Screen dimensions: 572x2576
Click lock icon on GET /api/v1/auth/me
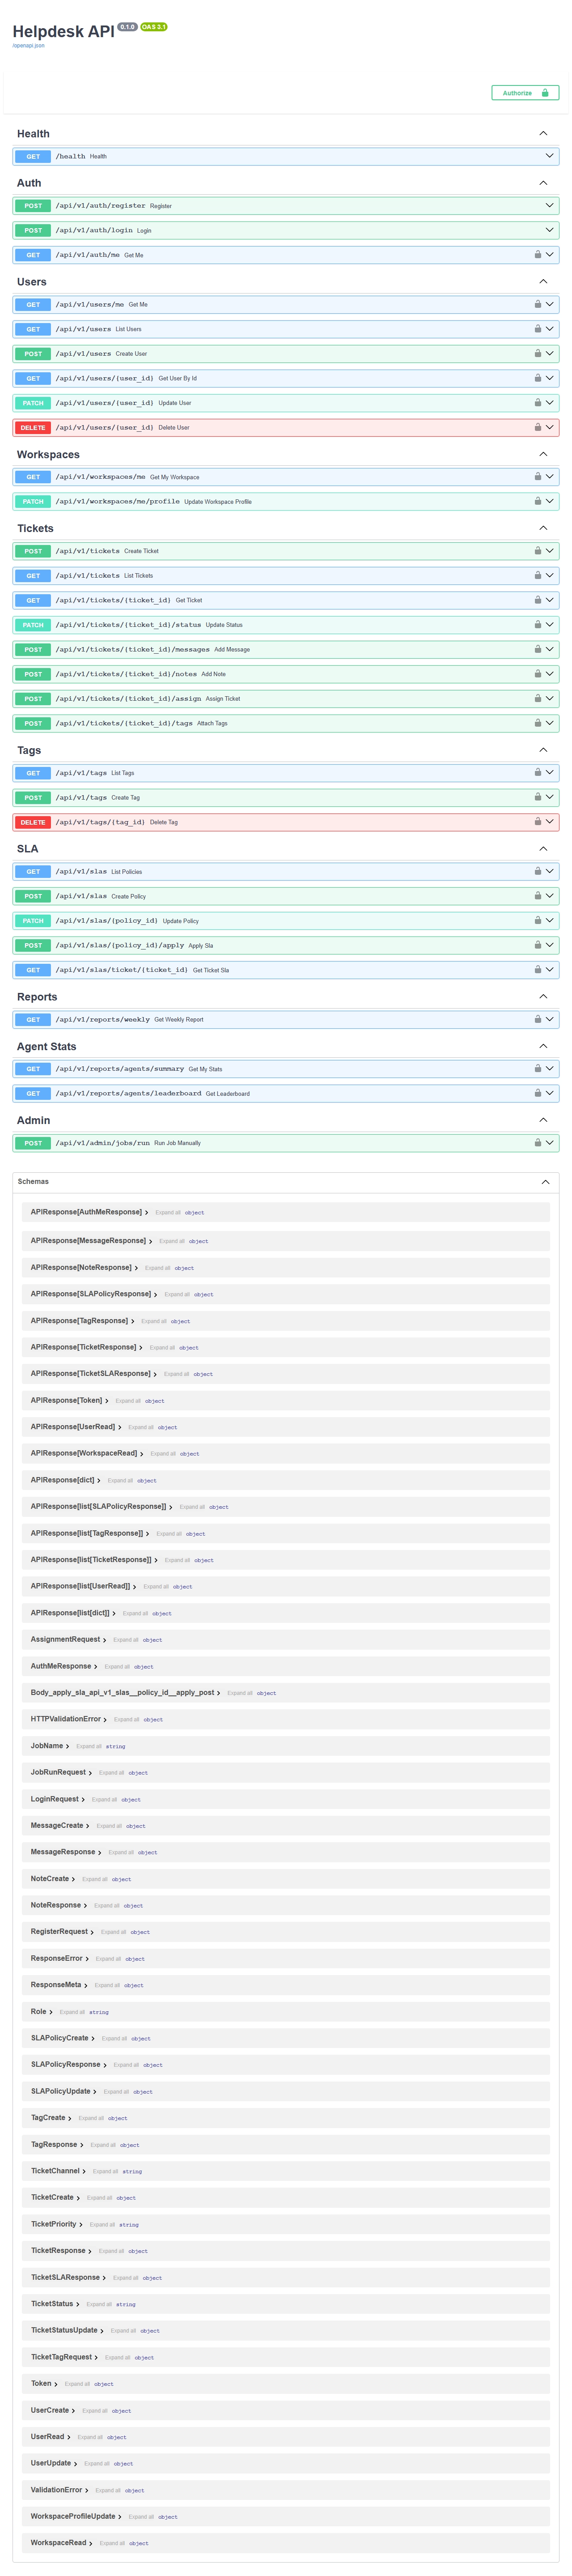pyautogui.click(x=537, y=254)
